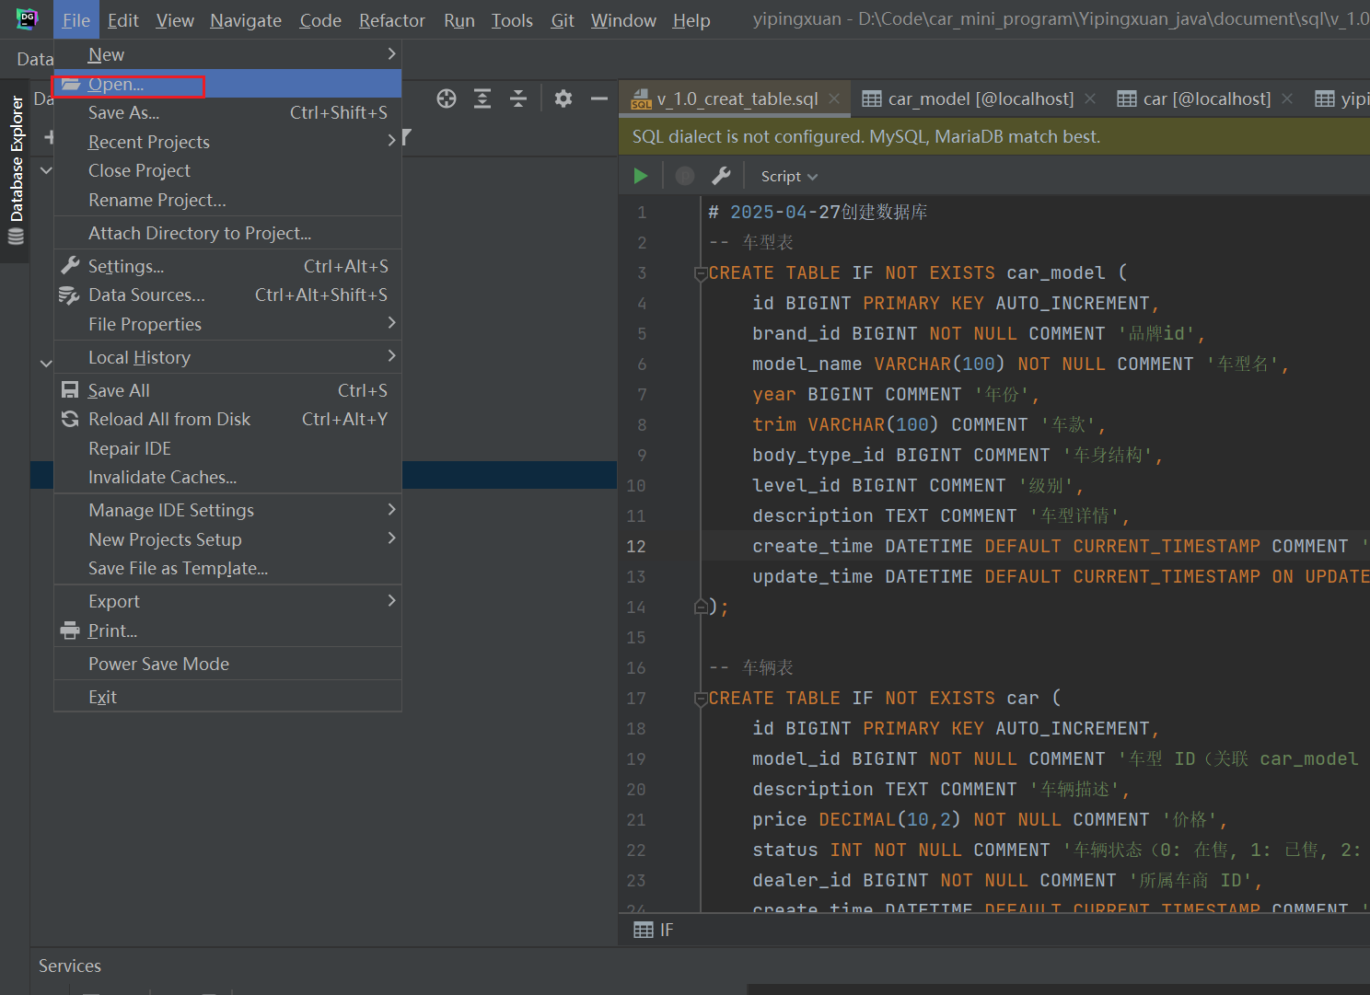Choose Open... from the File menu

point(116,84)
